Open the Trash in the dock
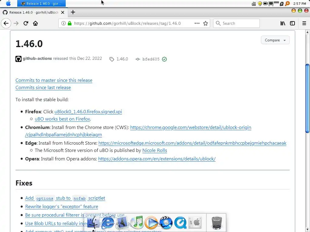The height and width of the screenshot is (232, 310). click(217, 223)
